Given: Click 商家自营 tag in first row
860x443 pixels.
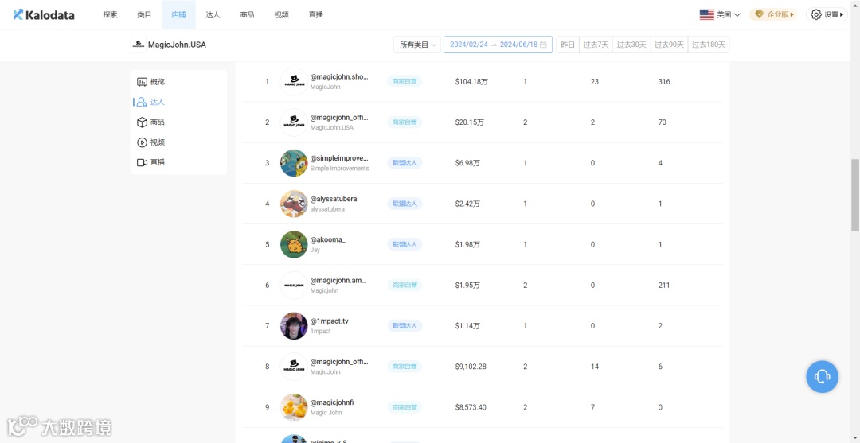Looking at the screenshot, I should coord(405,82).
